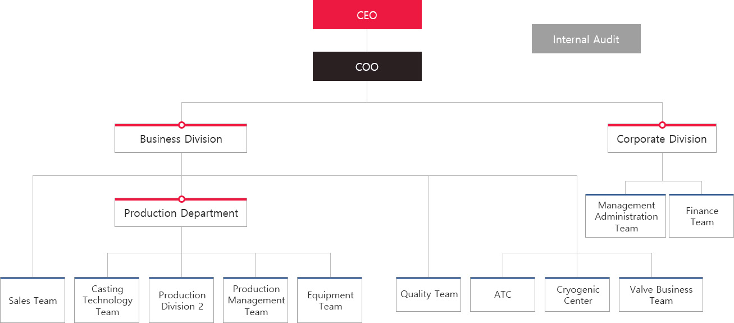Click the red circle marker above Production Department

(181, 199)
